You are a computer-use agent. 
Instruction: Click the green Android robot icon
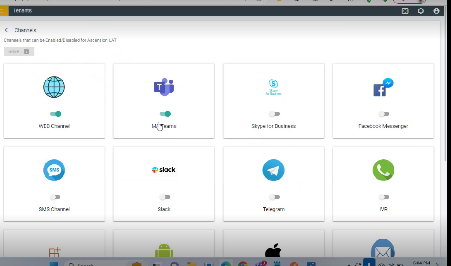[x=164, y=250]
